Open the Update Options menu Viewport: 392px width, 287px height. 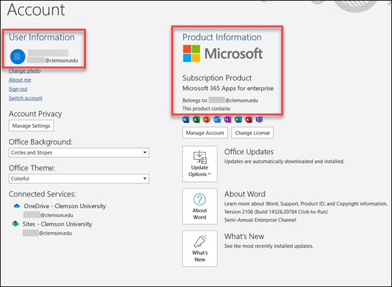click(x=200, y=164)
